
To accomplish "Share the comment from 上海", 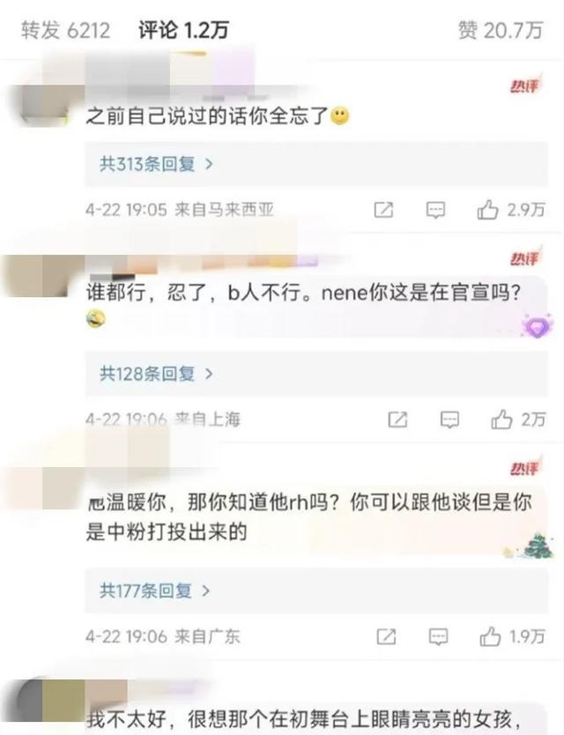I will tap(397, 419).
